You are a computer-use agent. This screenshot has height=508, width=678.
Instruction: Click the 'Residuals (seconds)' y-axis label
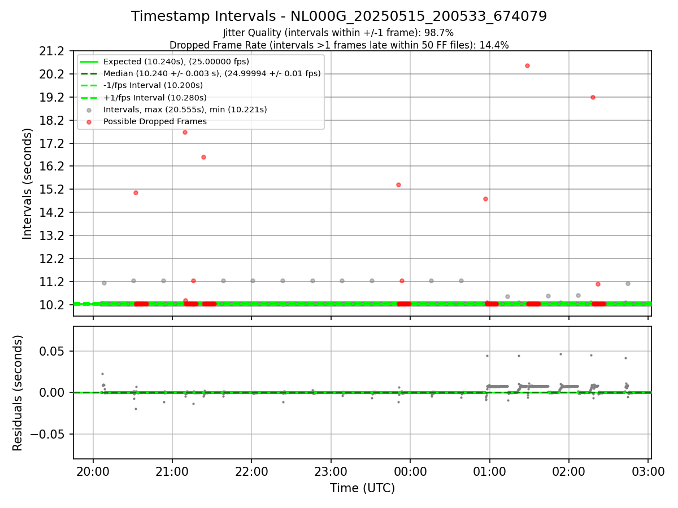click(x=18, y=393)
